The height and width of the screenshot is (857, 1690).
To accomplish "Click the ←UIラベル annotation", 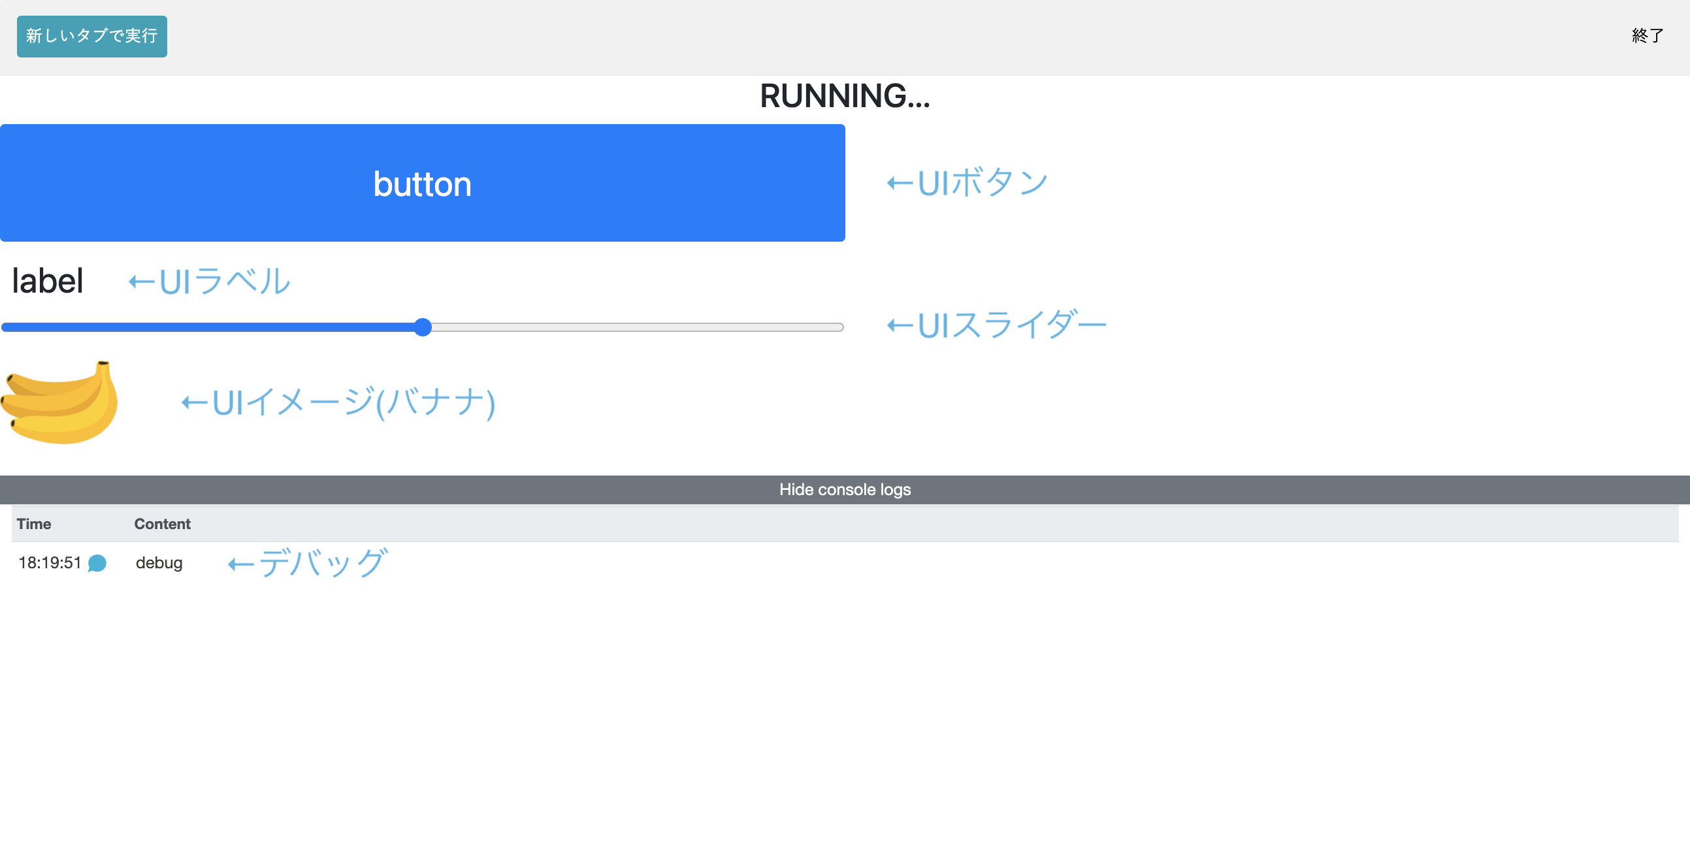I will 207,281.
